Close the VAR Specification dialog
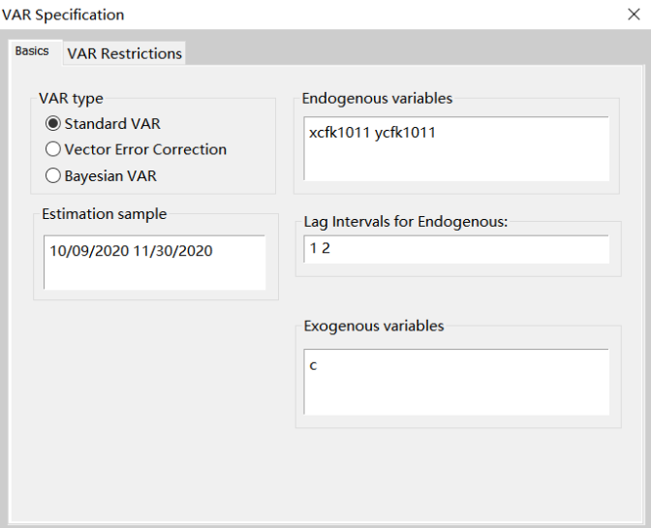 [633, 15]
